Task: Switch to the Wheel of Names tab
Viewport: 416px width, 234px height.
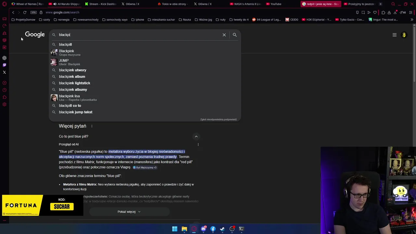Action: pyautogui.click(x=27, y=4)
